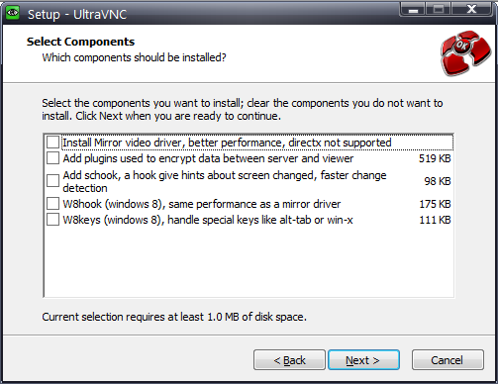
Task: Select the W8hook mirror driver row text
Action: click(202, 204)
